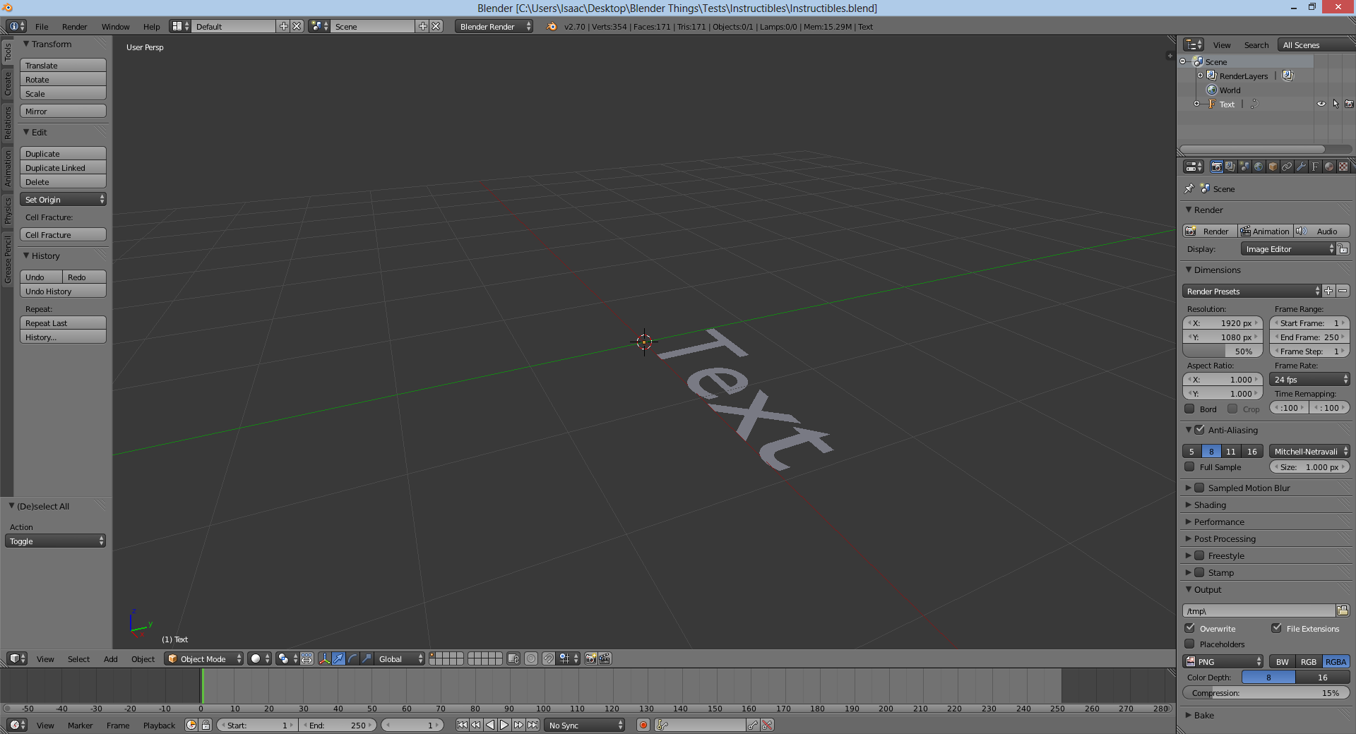Open the Material properties tab

(x=1328, y=167)
